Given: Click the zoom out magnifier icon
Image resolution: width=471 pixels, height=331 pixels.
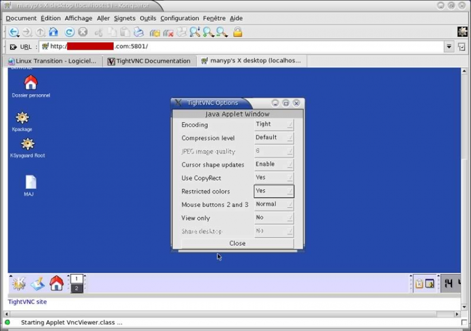Looking at the screenshot, I should coord(222,32).
